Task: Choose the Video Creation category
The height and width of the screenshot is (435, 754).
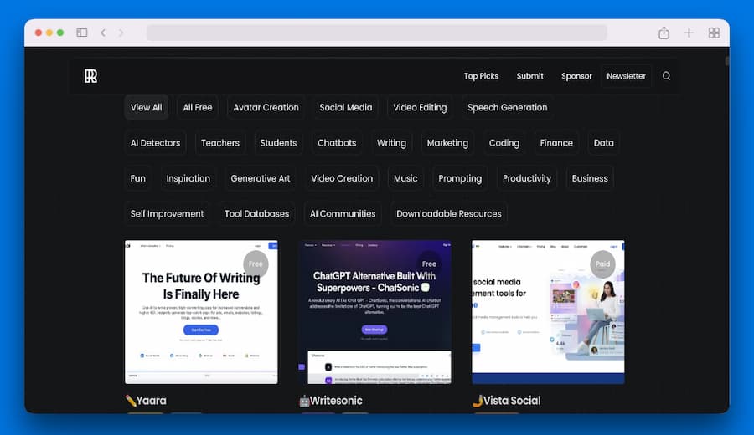Action: [342, 179]
